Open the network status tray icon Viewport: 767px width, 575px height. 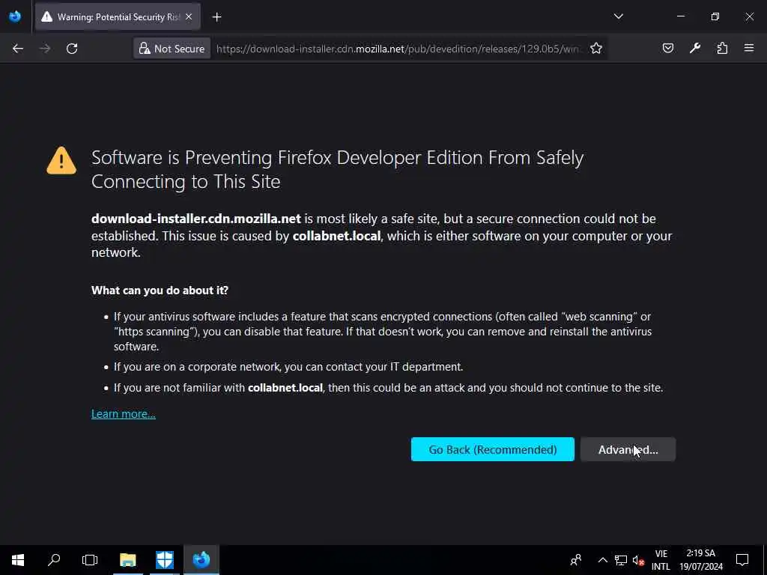click(621, 560)
